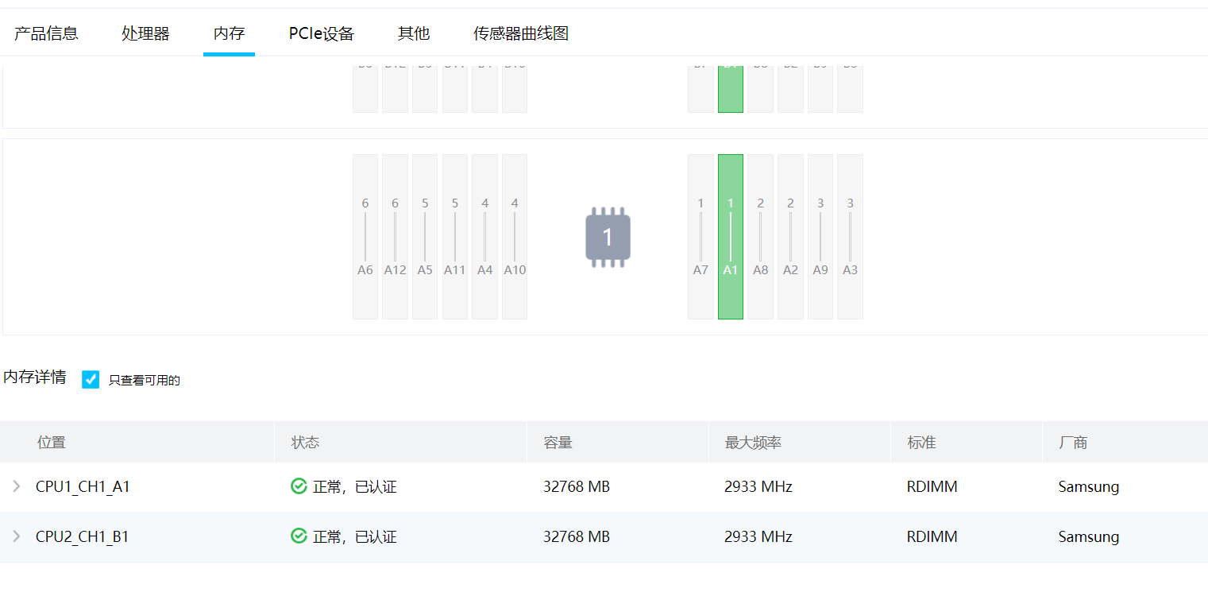Switch to the 处理器 tab
Viewport: 1208px width, 596px height.
[145, 33]
